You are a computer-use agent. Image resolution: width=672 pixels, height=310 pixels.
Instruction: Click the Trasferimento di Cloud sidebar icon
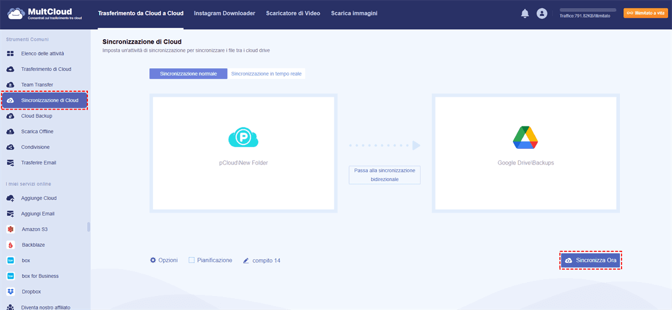click(x=10, y=69)
